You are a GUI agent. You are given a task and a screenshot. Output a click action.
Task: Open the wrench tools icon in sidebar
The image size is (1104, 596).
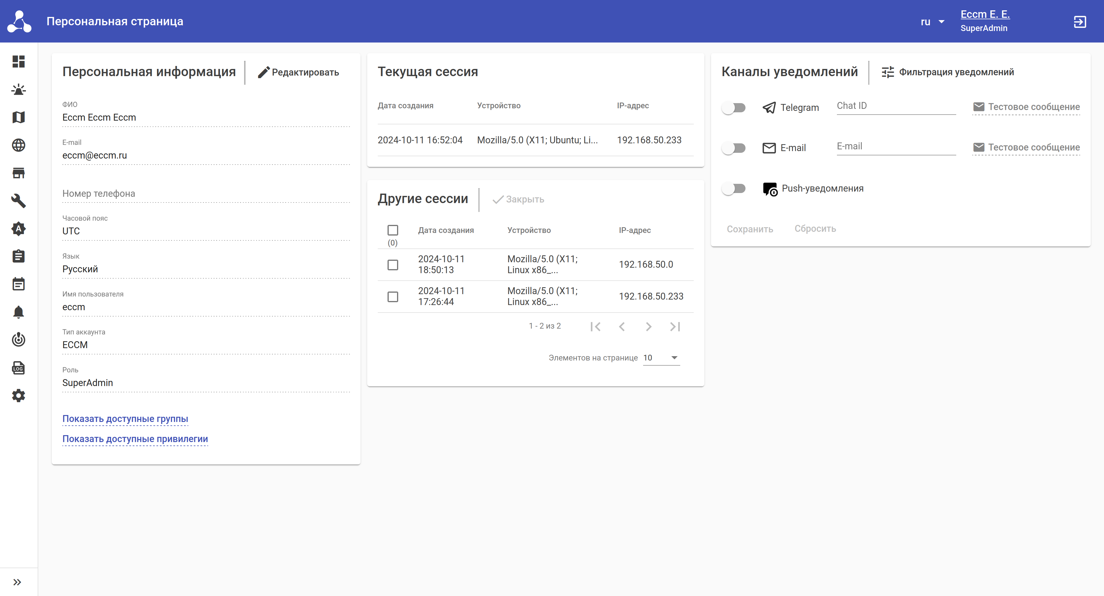[x=18, y=201]
